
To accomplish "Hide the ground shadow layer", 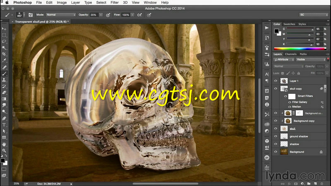I will tap(276, 136).
